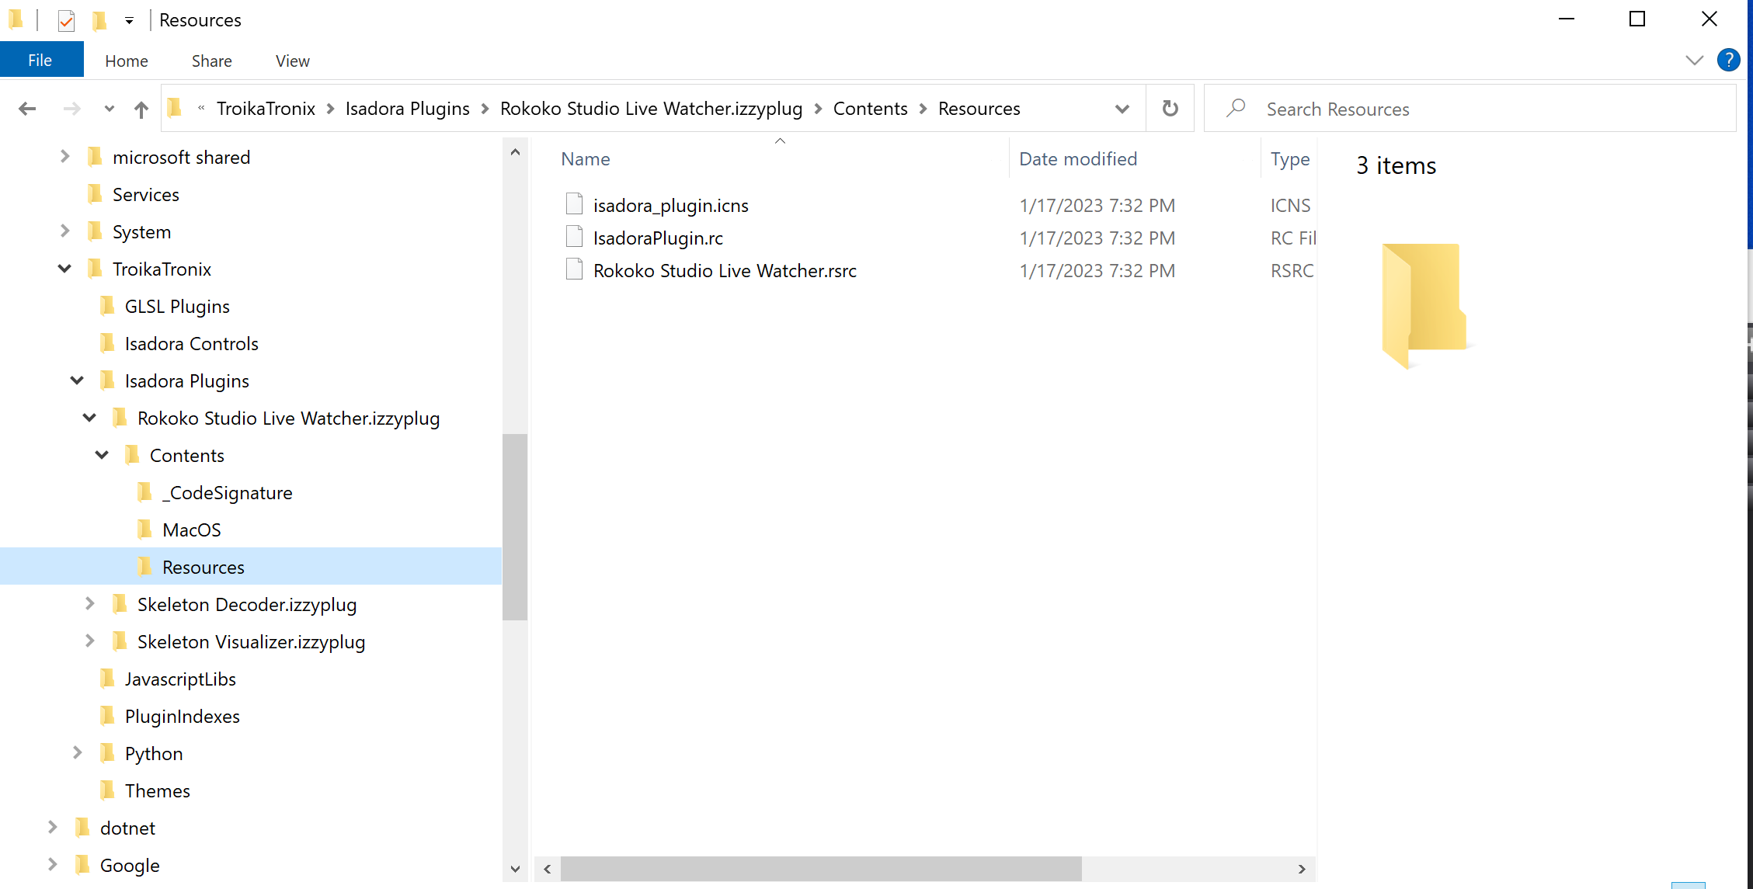
Task: Refresh the Resources folder view
Action: (1170, 109)
